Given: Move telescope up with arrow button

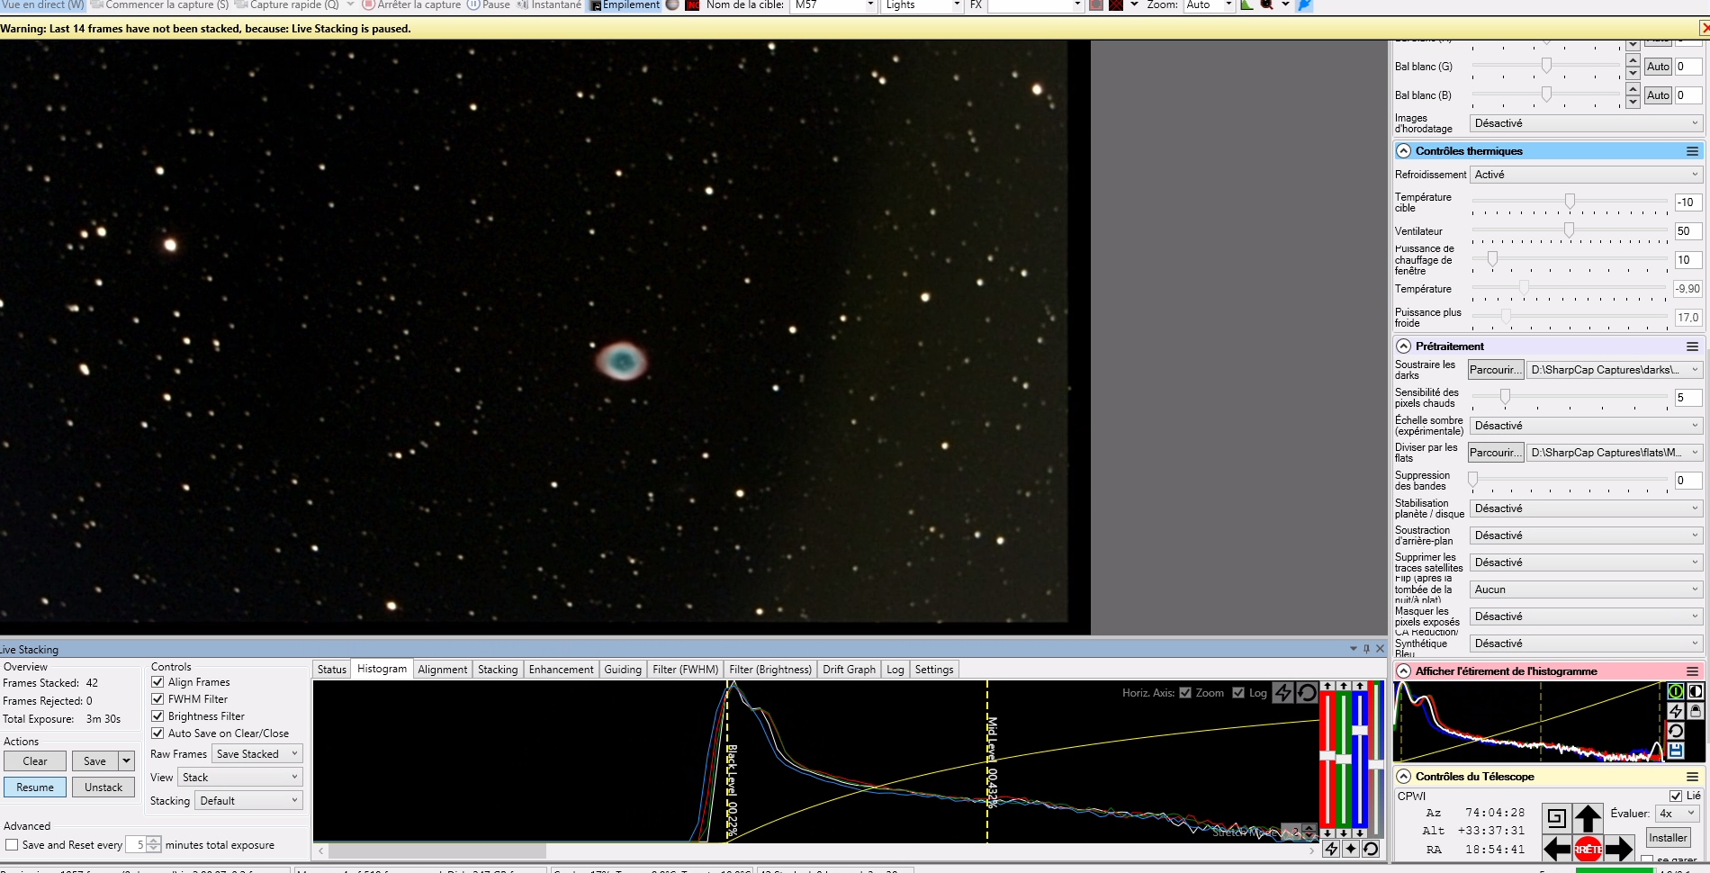Looking at the screenshot, I should point(1588,818).
